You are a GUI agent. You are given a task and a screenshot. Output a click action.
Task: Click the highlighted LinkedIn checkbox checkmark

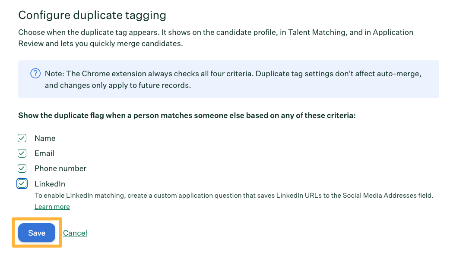(x=22, y=183)
